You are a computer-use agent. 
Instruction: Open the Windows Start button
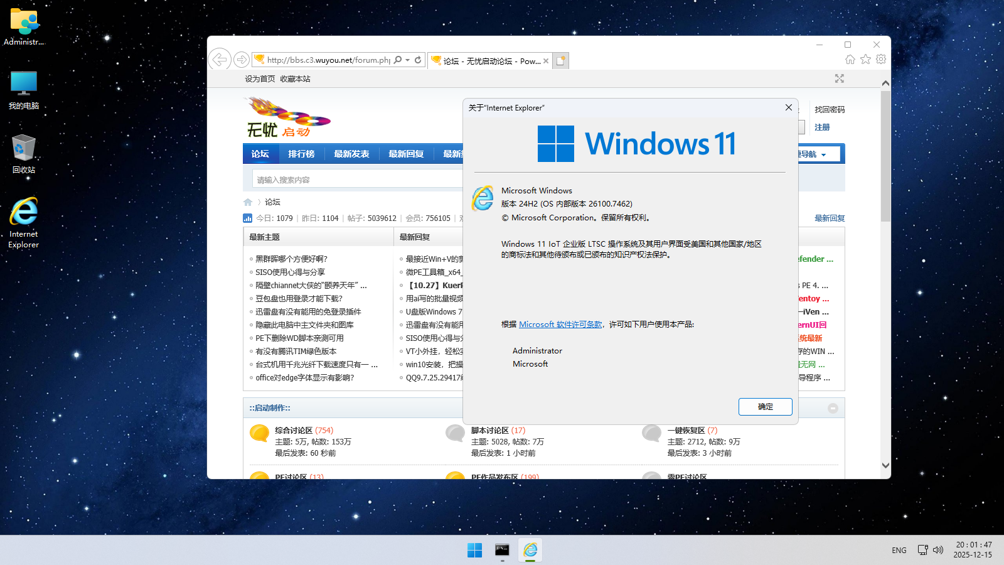click(x=475, y=550)
